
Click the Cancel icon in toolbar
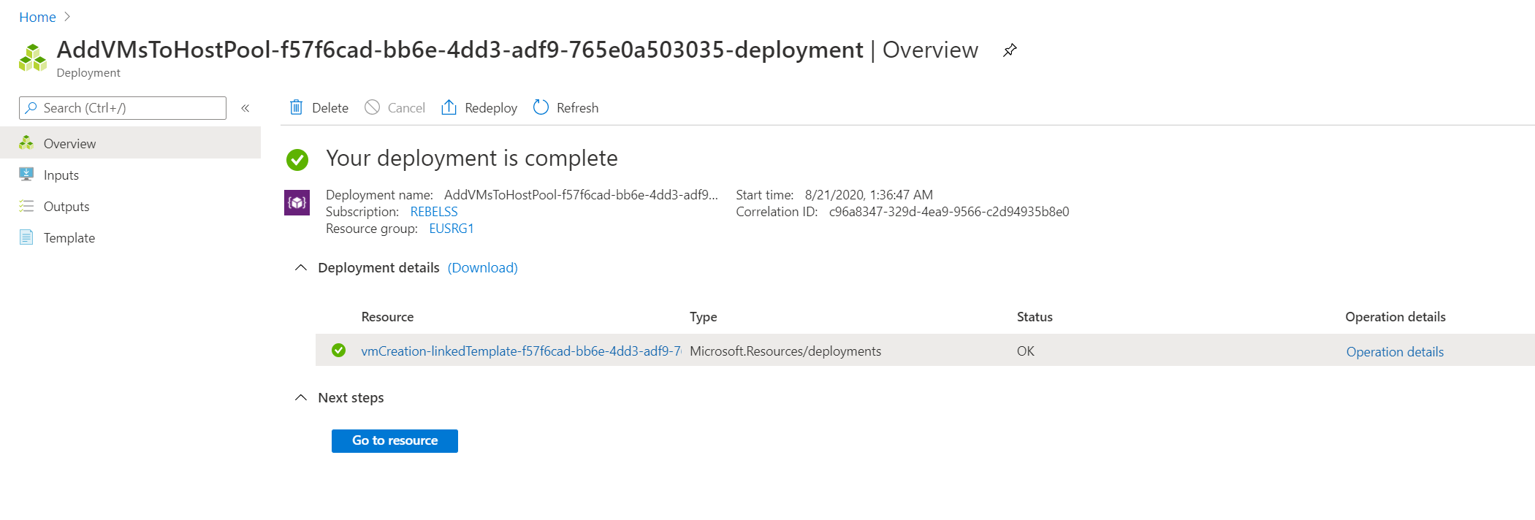[x=372, y=107]
